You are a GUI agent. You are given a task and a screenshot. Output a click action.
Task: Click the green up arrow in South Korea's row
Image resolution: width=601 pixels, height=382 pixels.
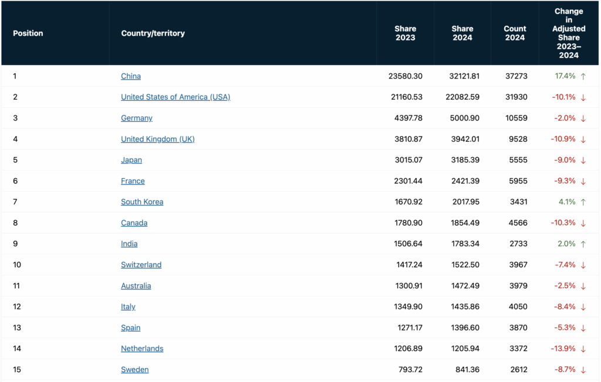point(583,203)
